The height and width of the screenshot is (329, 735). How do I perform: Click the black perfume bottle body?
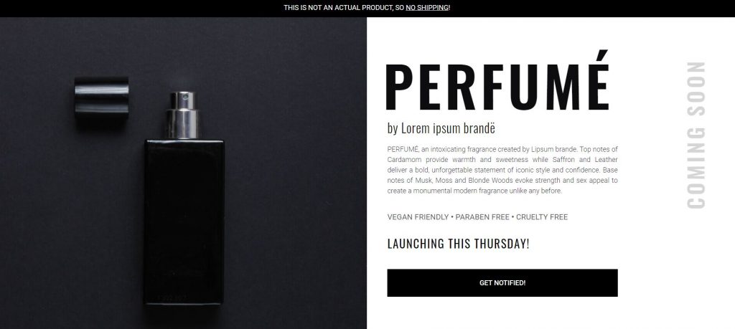pos(184,222)
